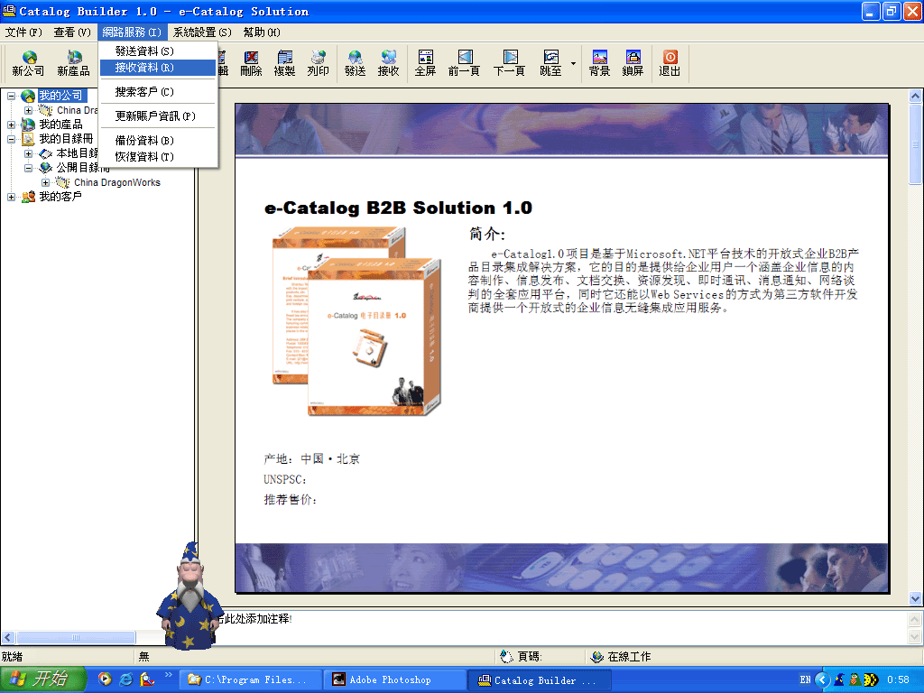Choose 接收資料(R) from the menu
Viewport: 924px width, 693px height.
158,68
